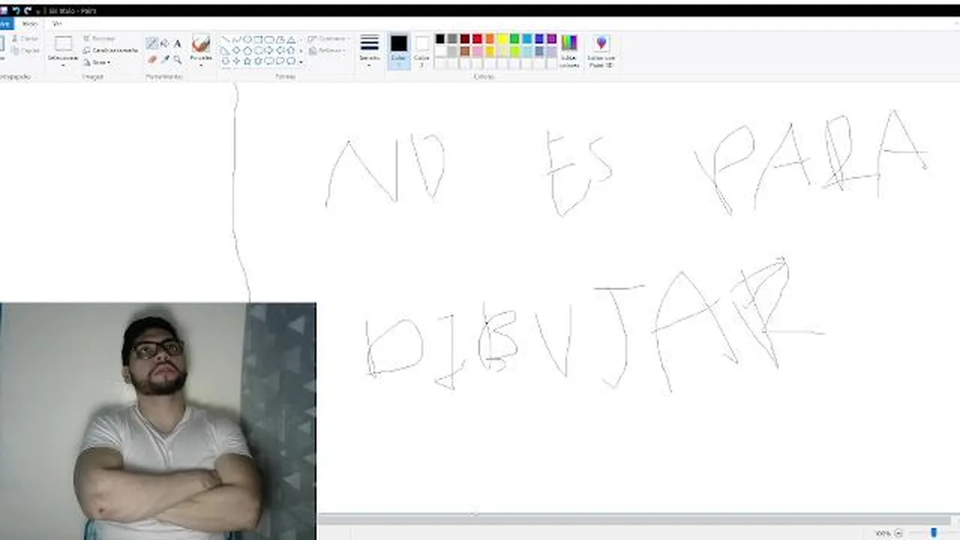The image size is (960, 540).
Task: Choose the Right arrow shape
Action: [268, 50]
